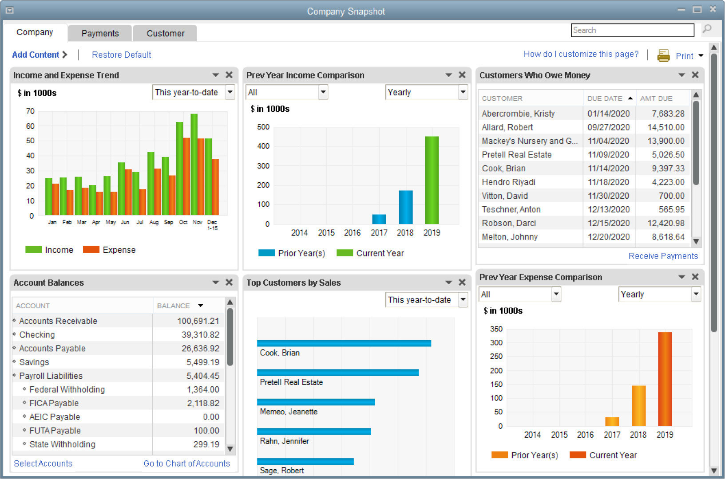
Task: Select the Federal Withholding sub-account
Action: coord(118,389)
